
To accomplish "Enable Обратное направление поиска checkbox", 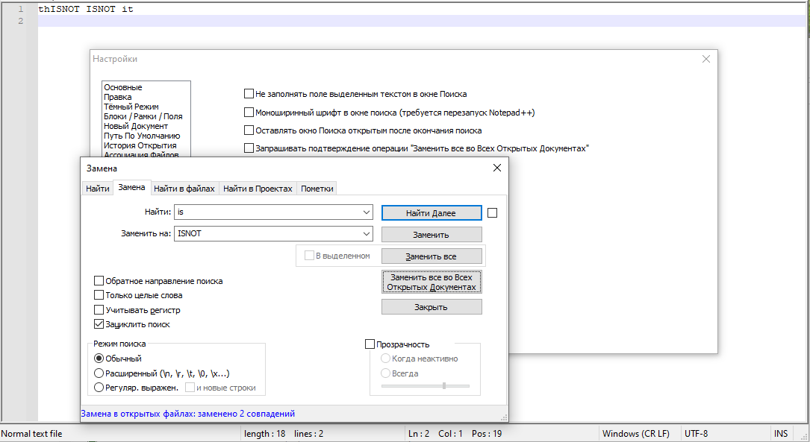I will click(x=99, y=281).
